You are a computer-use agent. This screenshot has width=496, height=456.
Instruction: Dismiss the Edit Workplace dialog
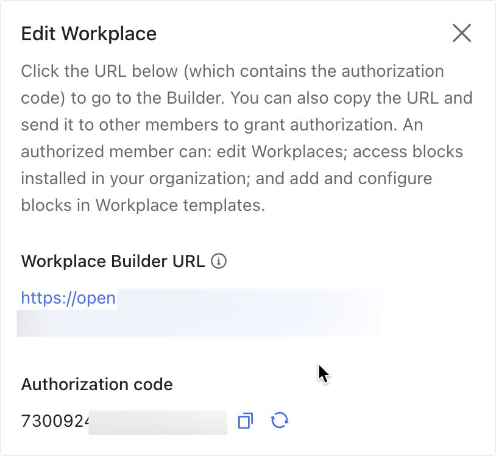pos(461,34)
